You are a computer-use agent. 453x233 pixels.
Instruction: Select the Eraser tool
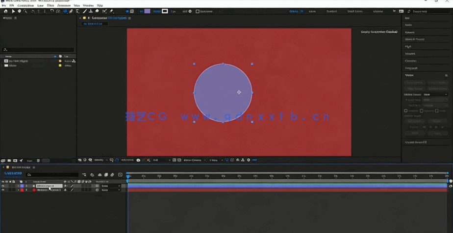click(97, 11)
